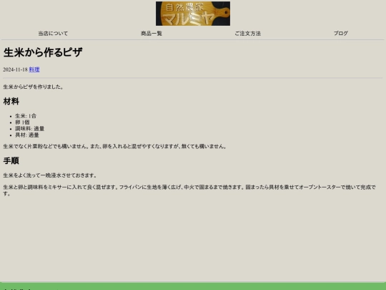Switch to the ブログ section
Viewport: 386px width, 290px height.
341,33
